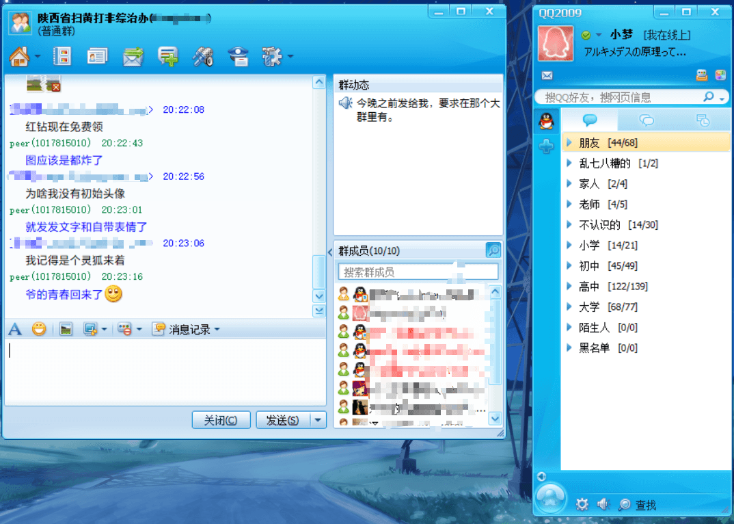The height and width of the screenshot is (524, 734).
Task: Expand the 高中 [122/139] group
Action: point(646,287)
